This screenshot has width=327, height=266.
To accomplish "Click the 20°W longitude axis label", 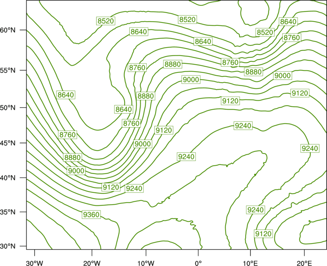I will coord(92,263).
